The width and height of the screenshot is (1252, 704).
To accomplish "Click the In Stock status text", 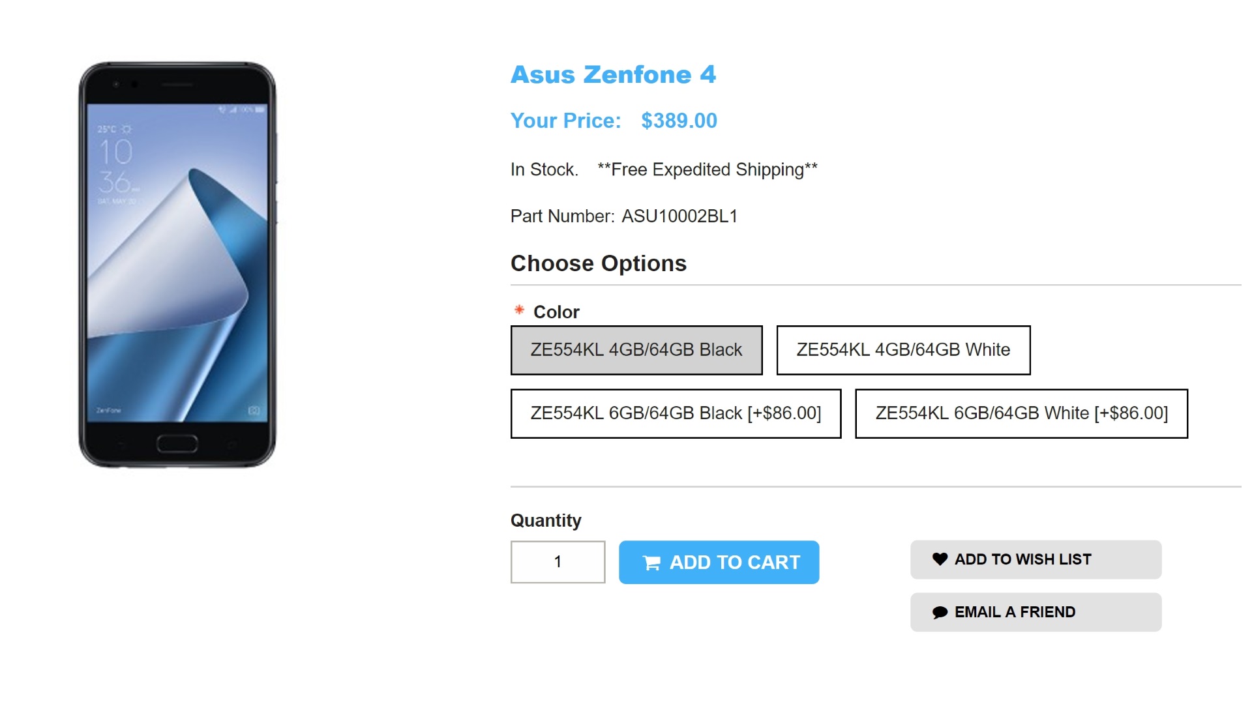I will coord(544,169).
